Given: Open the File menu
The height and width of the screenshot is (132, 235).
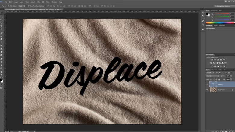Looking at the screenshot, I should (x=6, y=2).
